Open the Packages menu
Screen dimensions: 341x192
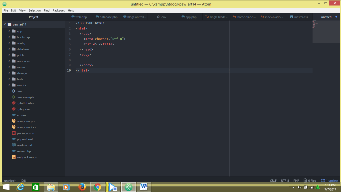(59, 10)
